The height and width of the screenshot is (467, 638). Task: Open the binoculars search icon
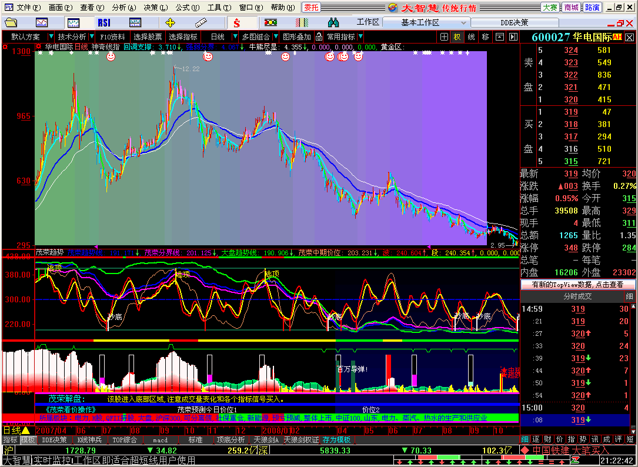[333, 23]
